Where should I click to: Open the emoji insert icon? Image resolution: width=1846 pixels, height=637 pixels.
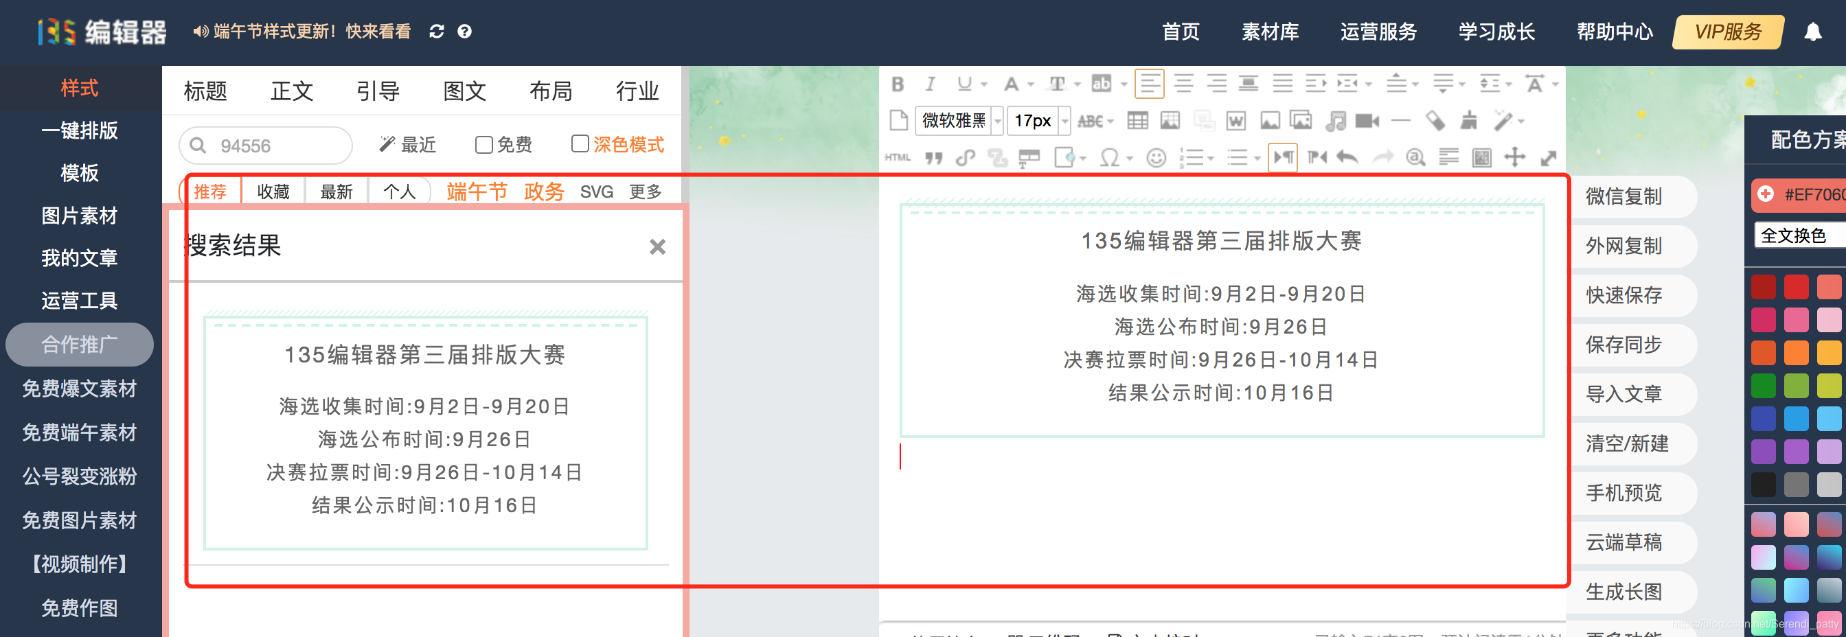point(1156,158)
